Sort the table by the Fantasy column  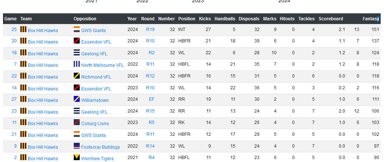pos(371,19)
